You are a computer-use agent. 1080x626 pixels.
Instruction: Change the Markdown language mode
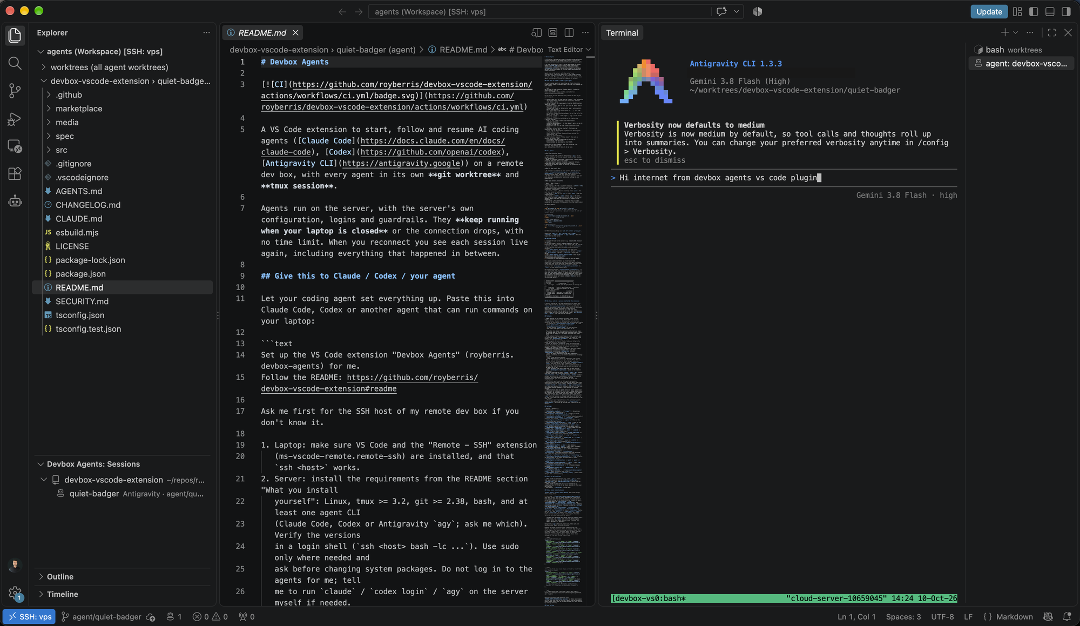click(1014, 617)
